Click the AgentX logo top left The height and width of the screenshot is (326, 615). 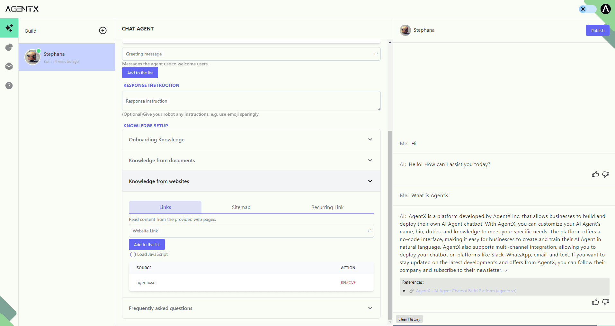tap(22, 9)
